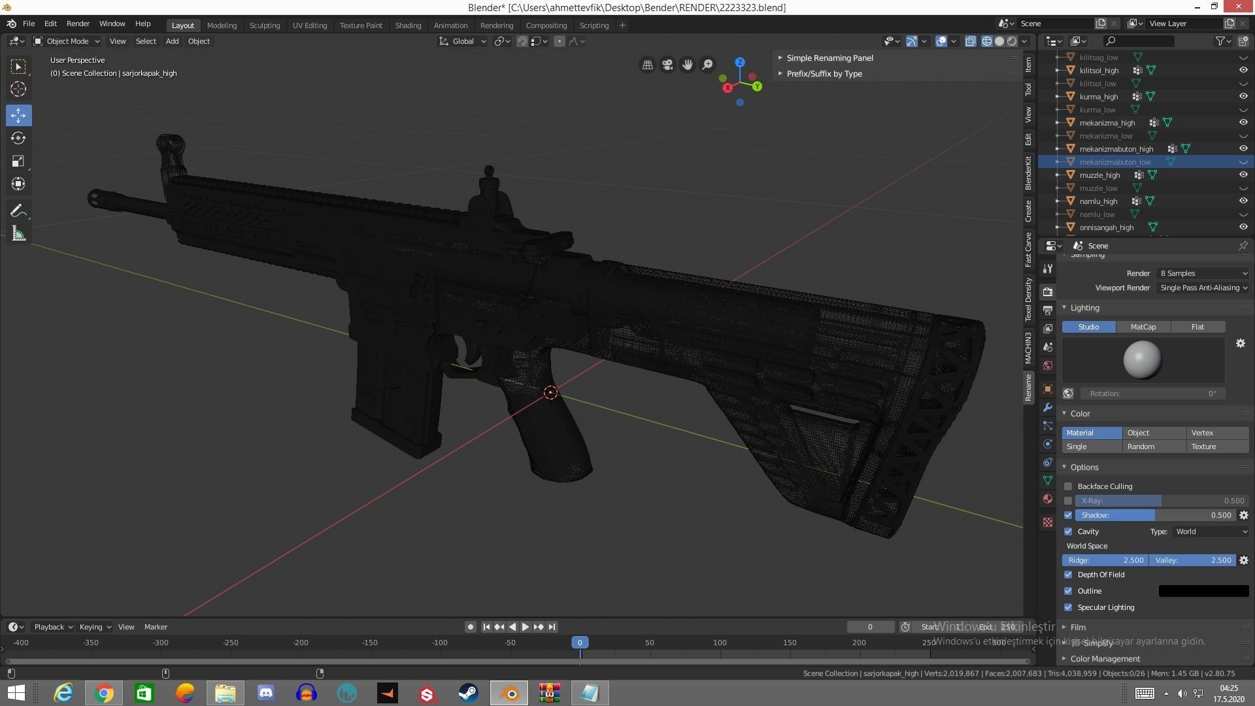Select the Rotate tool
1255x706 pixels.
click(18, 139)
